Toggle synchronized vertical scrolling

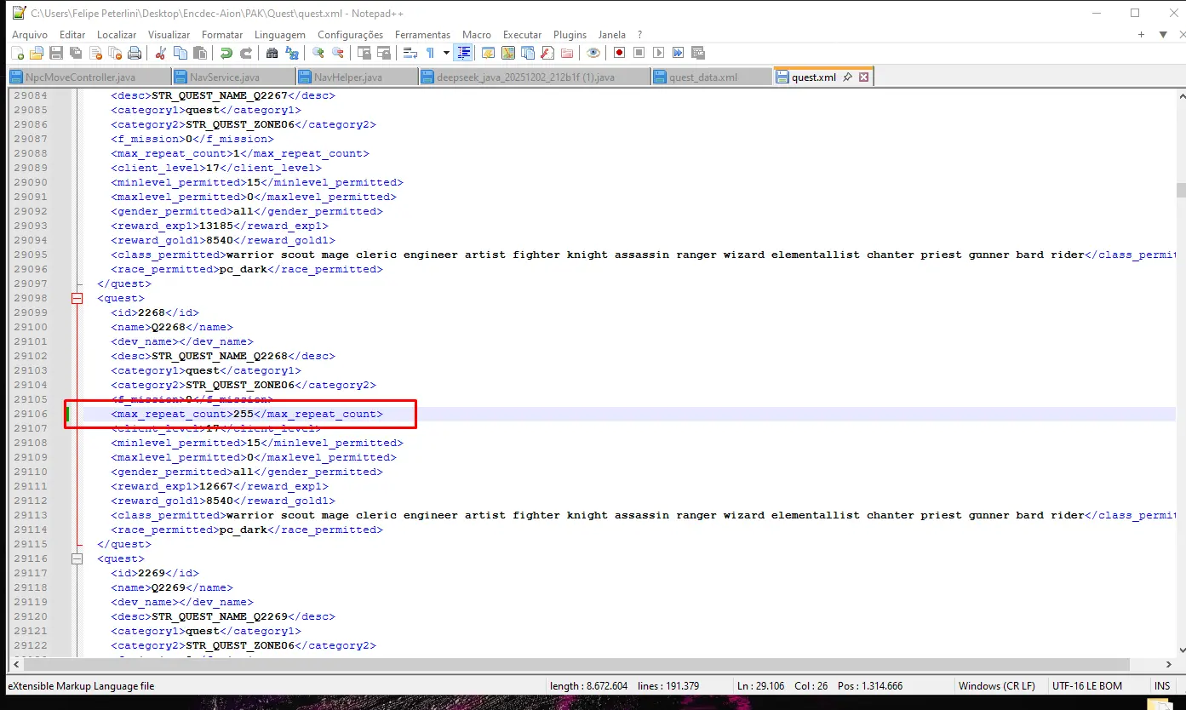pos(364,53)
